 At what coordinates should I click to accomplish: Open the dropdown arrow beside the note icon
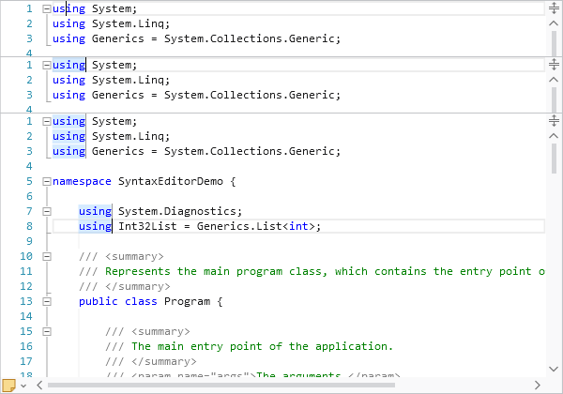click(23, 385)
